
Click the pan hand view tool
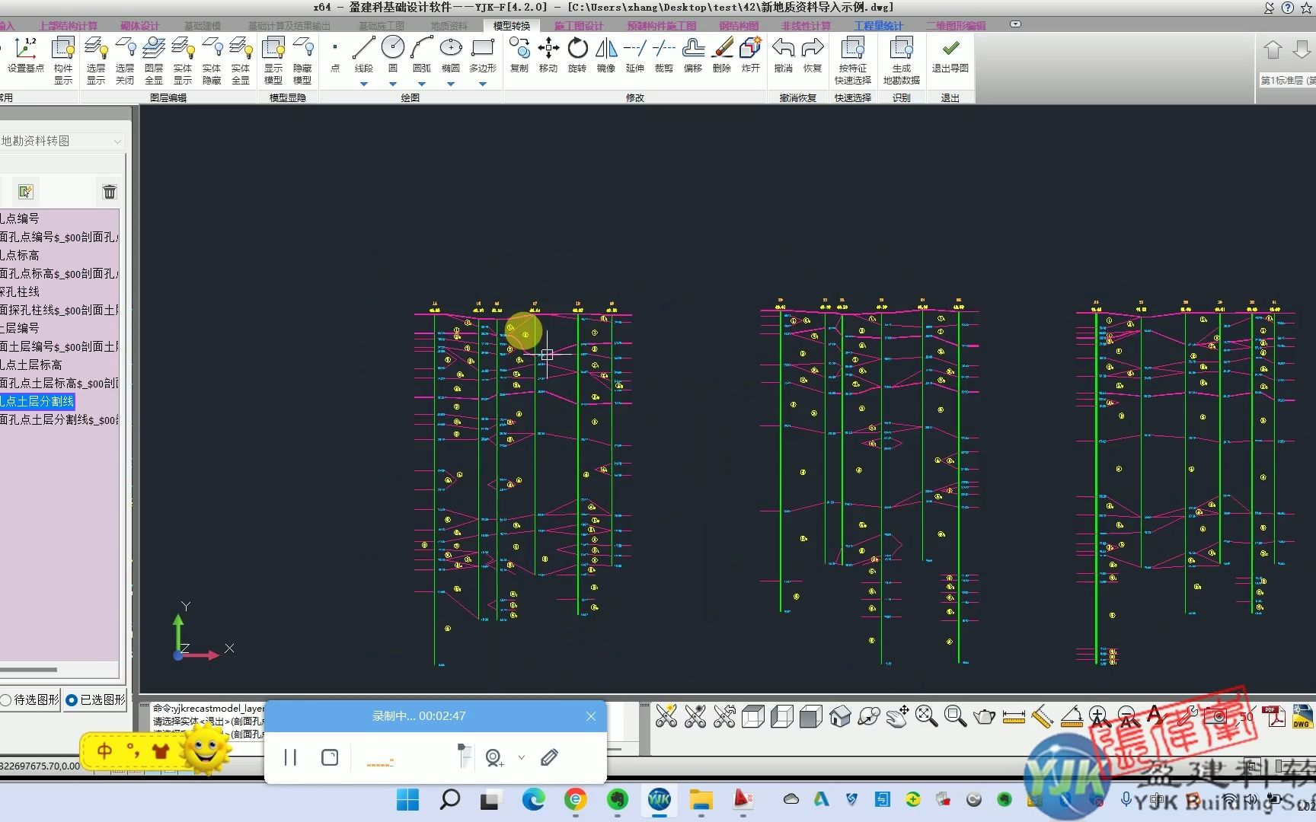(x=897, y=716)
